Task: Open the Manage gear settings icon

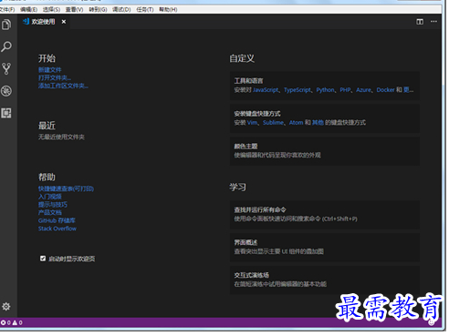Action: [6, 307]
